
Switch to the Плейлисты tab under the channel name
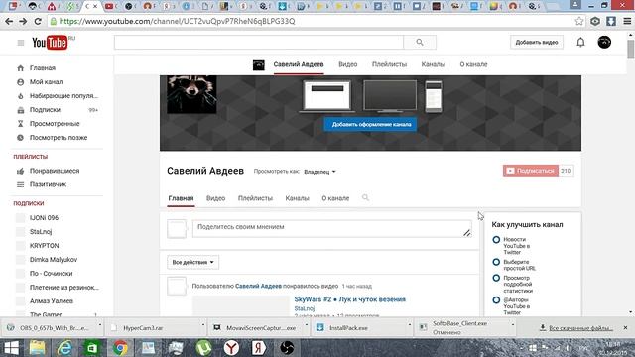tap(255, 198)
